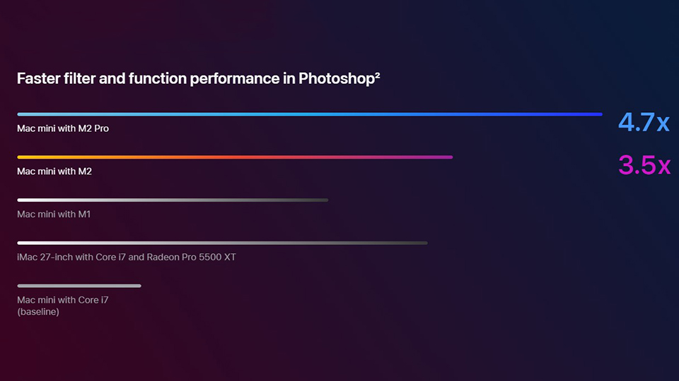
Task: Click the word "filter" in the heading
Action: click(79, 78)
